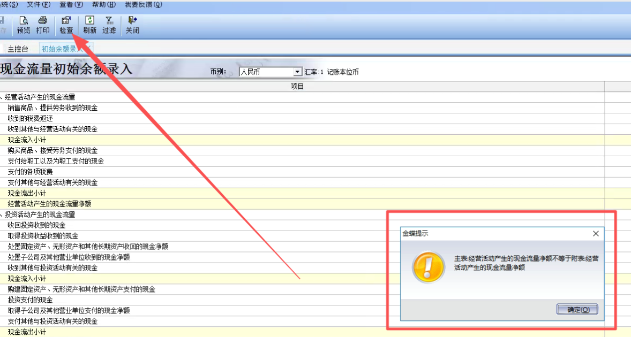Click the 刷新 (Refresh) toolbar icon
This screenshot has width=631, height=337.
pos(90,25)
